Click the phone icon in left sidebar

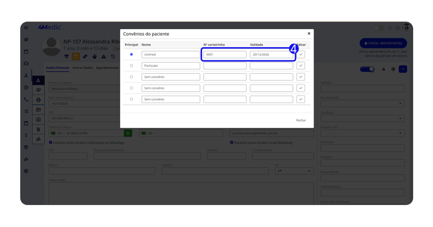click(x=26, y=100)
